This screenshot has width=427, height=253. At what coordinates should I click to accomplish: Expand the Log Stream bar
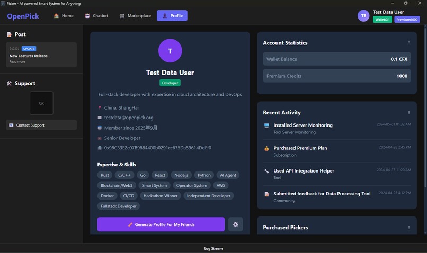tap(213, 248)
